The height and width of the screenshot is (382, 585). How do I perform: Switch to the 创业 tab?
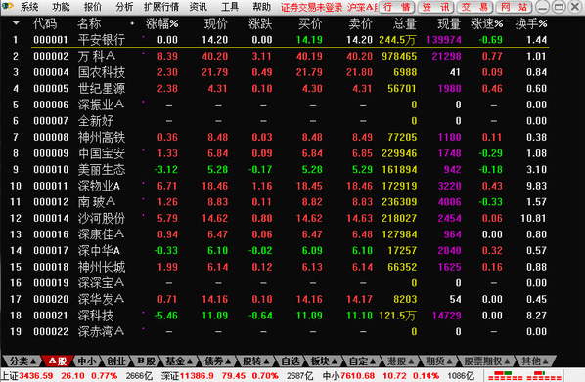(116, 361)
